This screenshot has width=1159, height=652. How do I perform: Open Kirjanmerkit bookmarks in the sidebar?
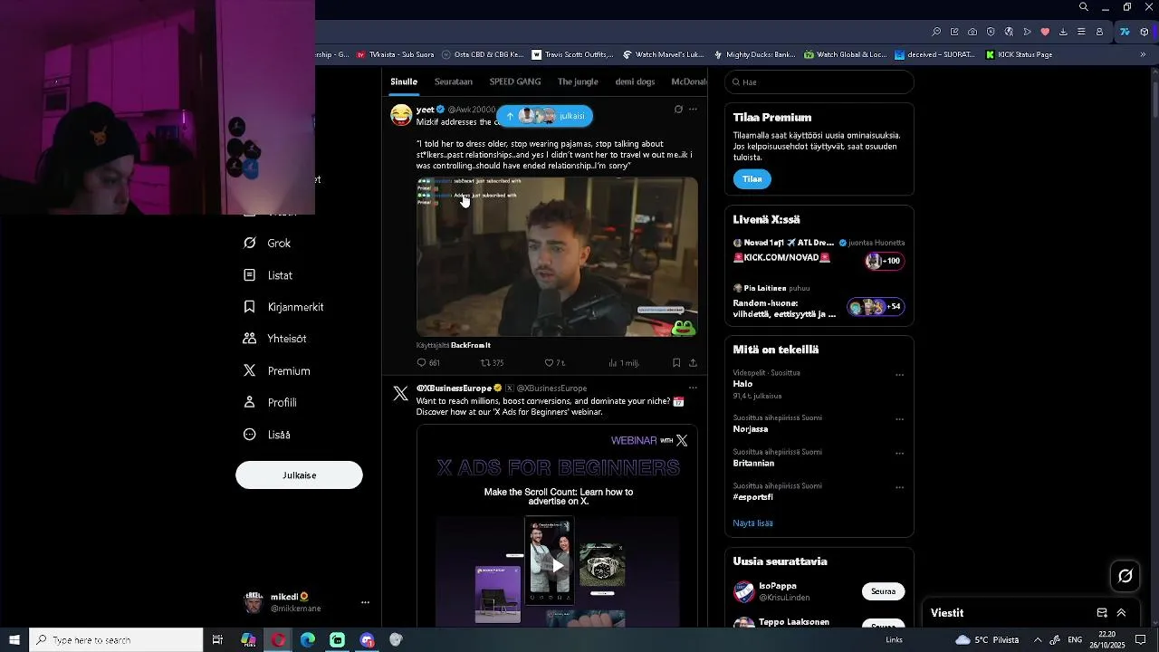point(283,307)
